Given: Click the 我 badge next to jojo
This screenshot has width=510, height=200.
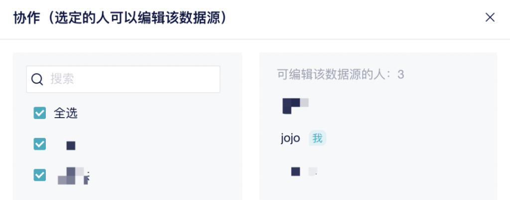Looking at the screenshot, I should [x=317, y=138].
